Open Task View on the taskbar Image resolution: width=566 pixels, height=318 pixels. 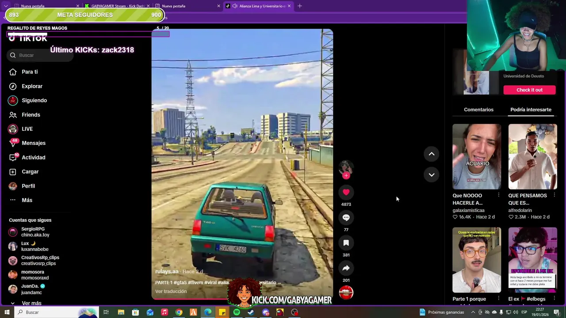(x=106, y=312)
